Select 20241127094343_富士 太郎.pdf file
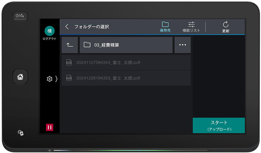This screenshot has height=153, width=261. click(x=126, y=63)
